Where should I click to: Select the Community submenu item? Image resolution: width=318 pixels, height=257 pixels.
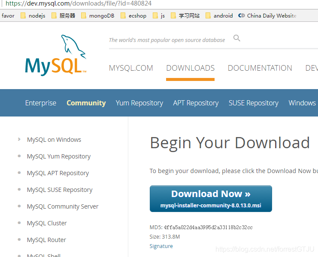click(86, 103)
